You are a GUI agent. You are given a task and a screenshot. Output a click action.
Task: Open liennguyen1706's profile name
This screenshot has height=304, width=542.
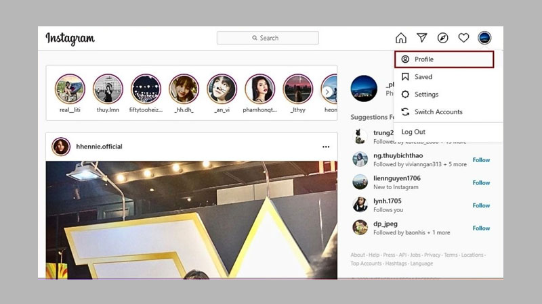pos(397,178)
